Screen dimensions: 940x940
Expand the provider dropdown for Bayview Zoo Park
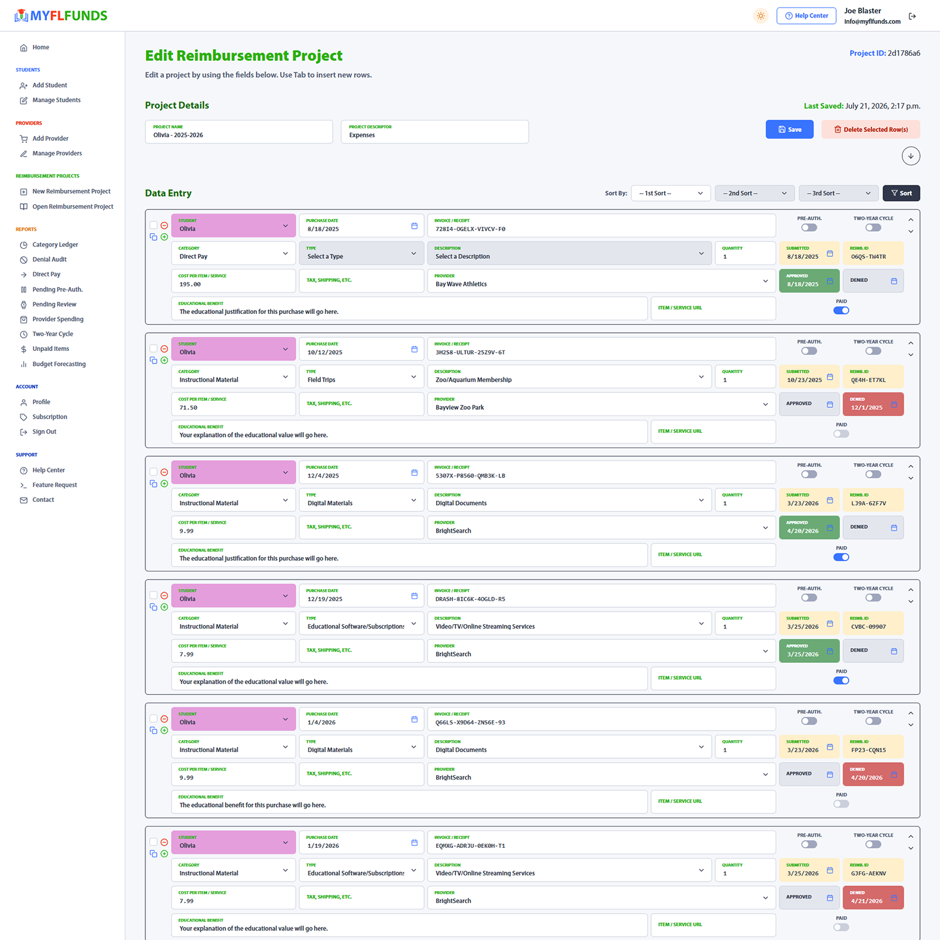(x=765, y=404)
